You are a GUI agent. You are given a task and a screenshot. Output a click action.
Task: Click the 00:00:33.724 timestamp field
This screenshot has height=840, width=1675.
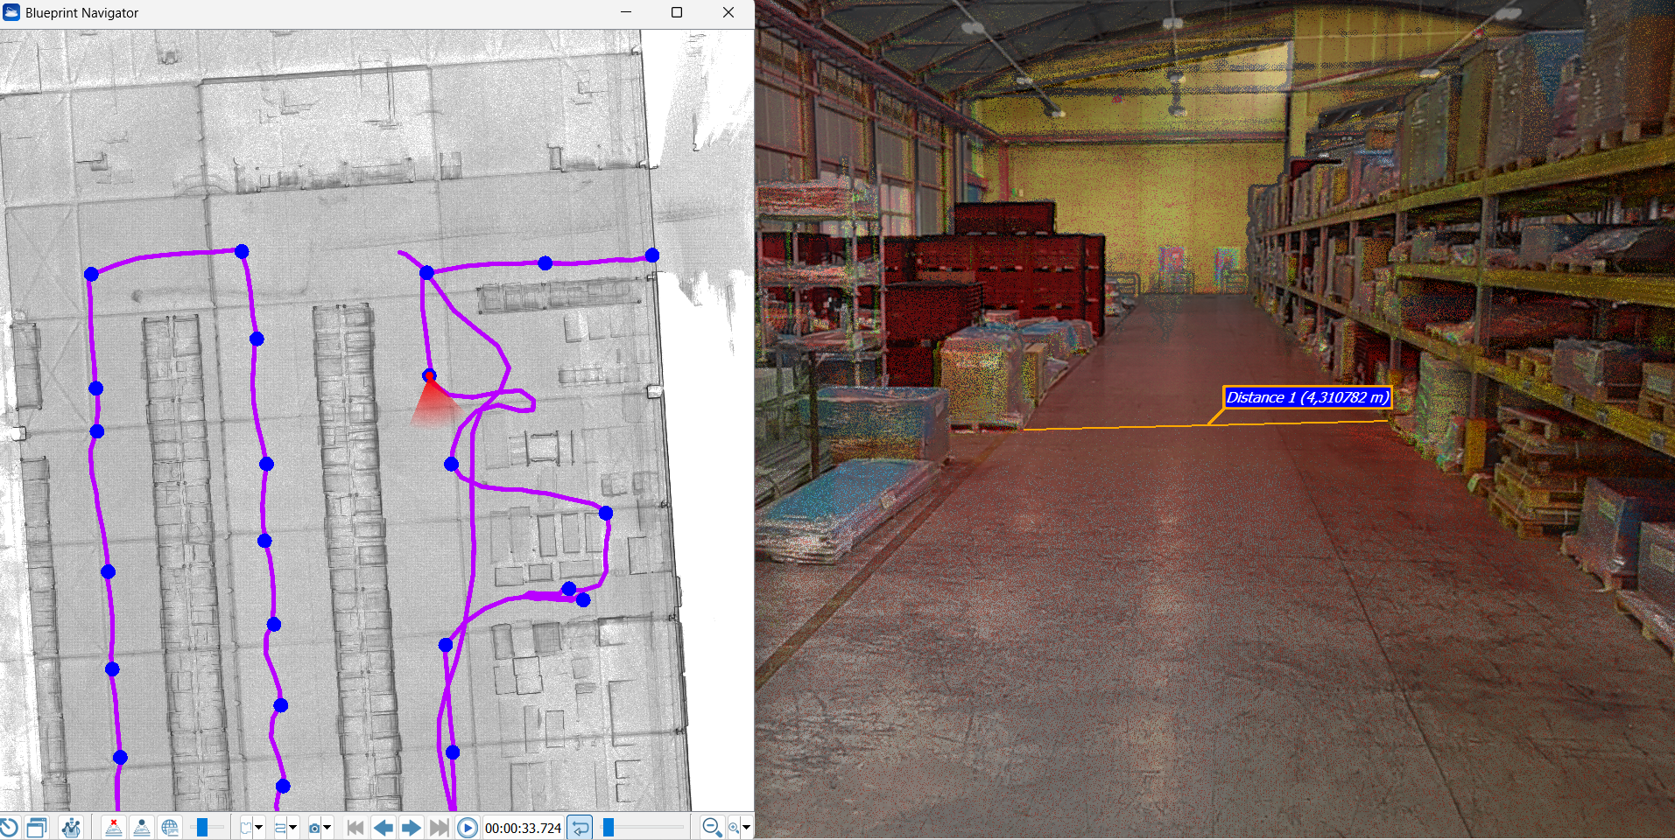point(523,828)
